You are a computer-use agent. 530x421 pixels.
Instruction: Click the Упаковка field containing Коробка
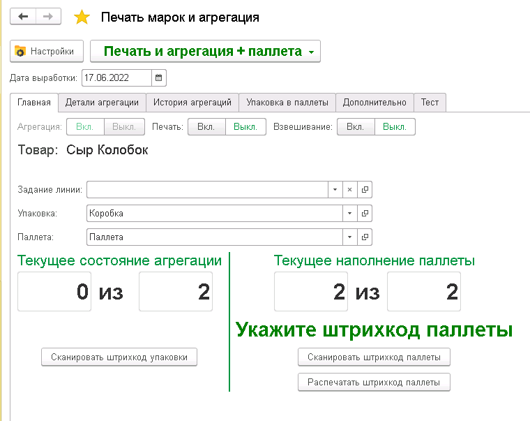pos(215,213)
